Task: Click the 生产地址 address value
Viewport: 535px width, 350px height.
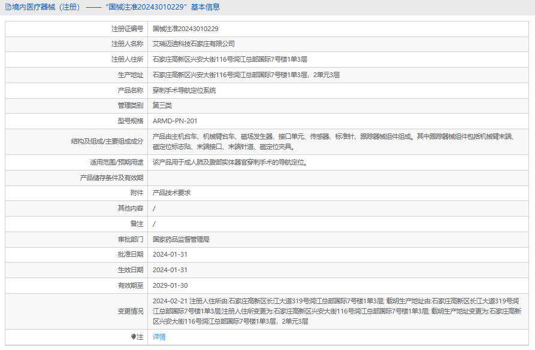Action: [246, 75]
